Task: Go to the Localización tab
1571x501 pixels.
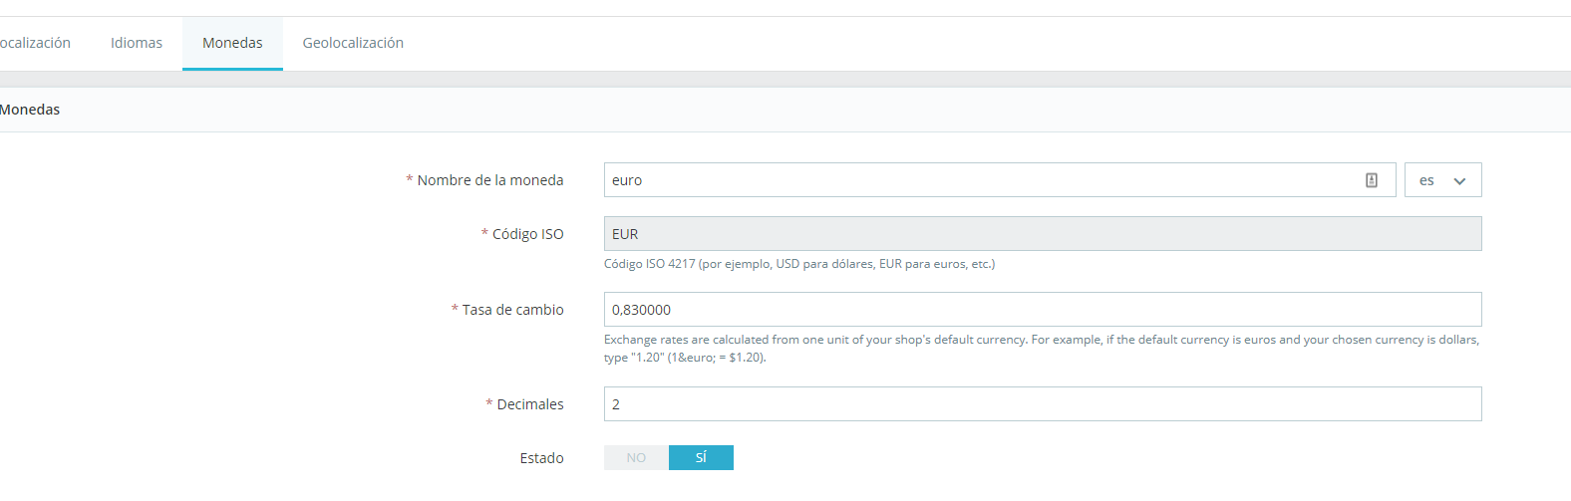Action: coord(34,43)
